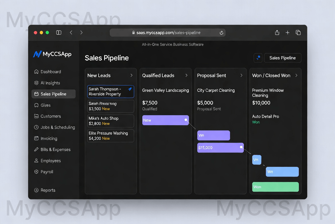Viewport: 335px width, 224px height.
Task: Click the AI Insights gear icon
Action: click(x=36, y=83)
